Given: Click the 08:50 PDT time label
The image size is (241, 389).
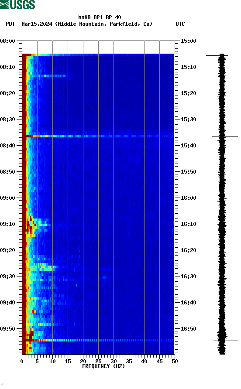Looking at the screenshot, I should coord(7,172).
